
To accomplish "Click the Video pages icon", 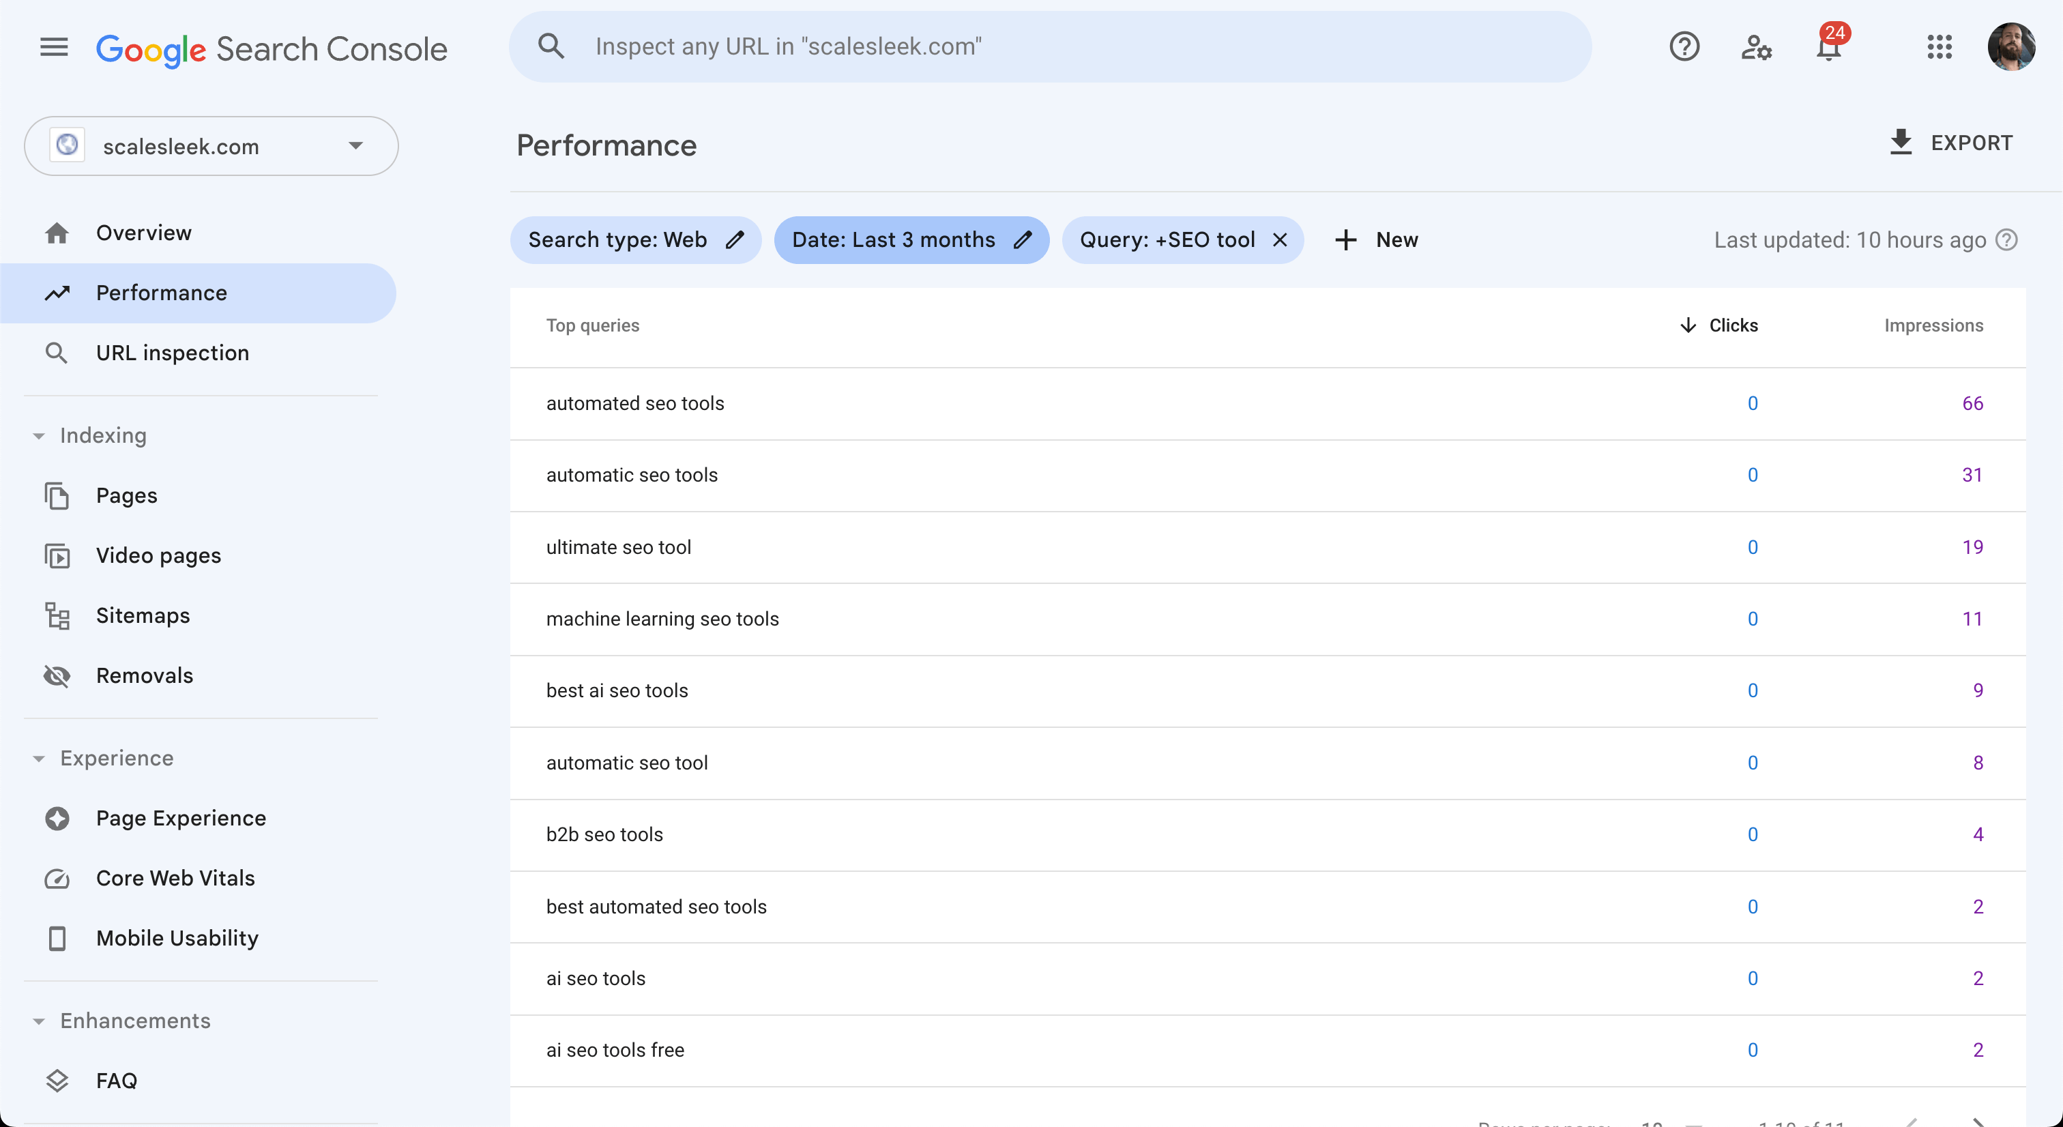I will click(57, 556).
